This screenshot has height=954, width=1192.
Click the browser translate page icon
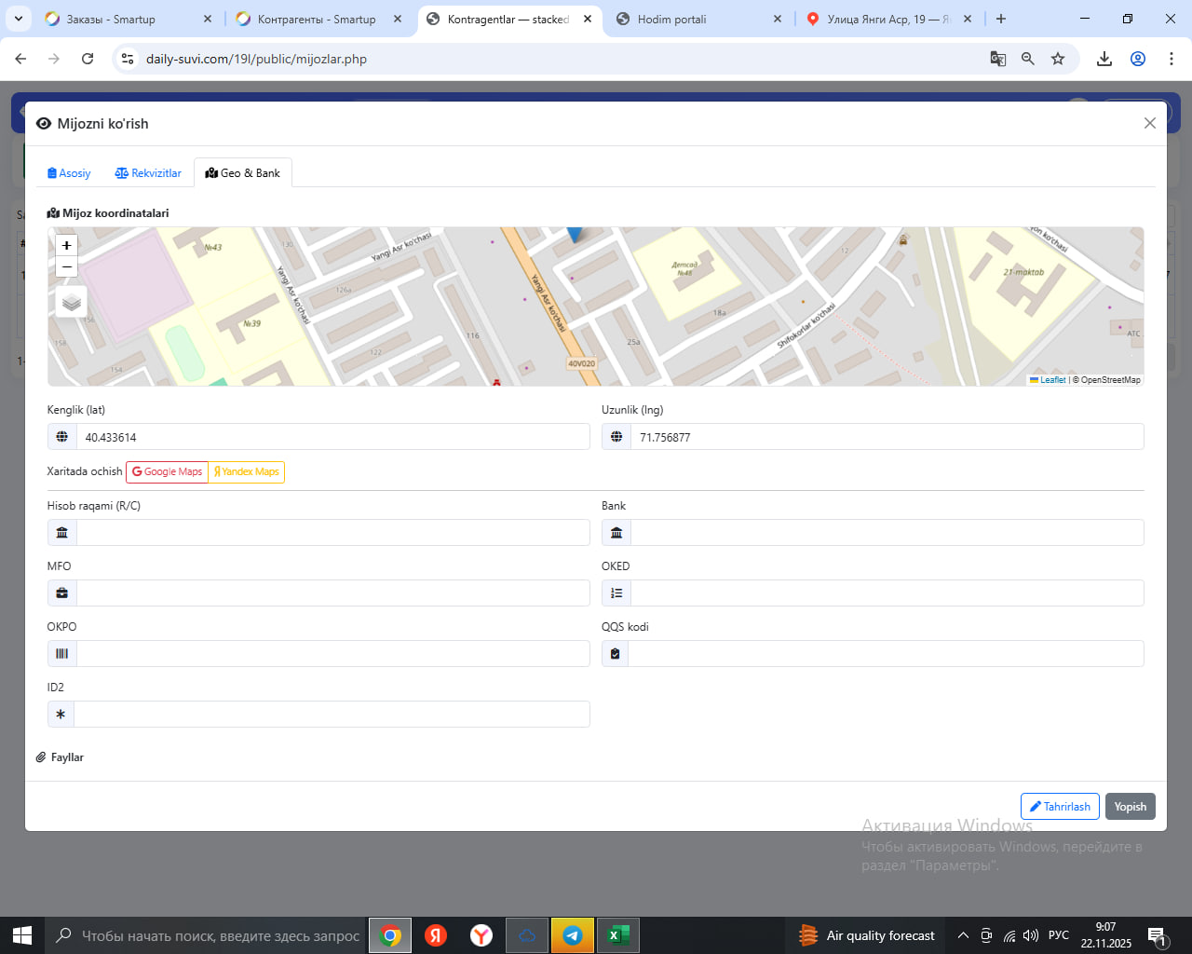997,59
